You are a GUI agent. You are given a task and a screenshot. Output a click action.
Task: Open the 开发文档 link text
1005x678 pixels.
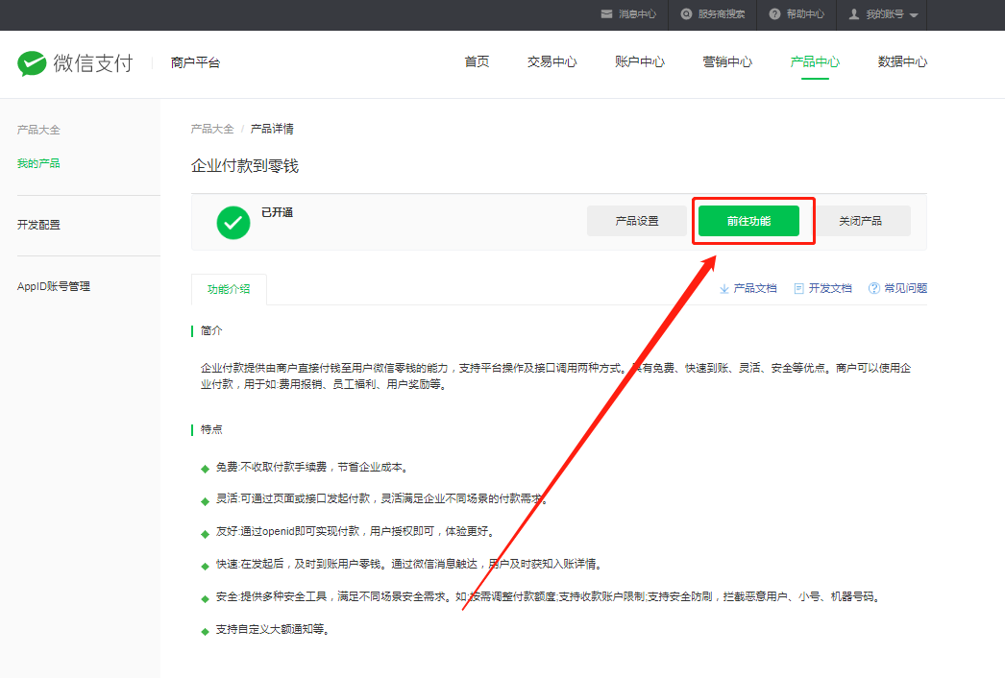click(830, 288)
